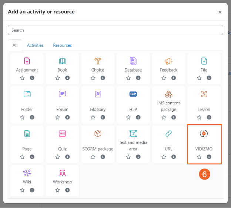Click the Search input field
The height and width of the screenshot is (208, 231).
(115, 30)
